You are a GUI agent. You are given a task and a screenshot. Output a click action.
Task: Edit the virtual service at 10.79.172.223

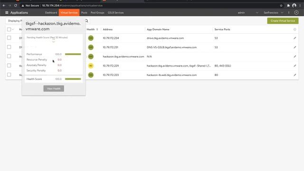click(x=294, y=75)
